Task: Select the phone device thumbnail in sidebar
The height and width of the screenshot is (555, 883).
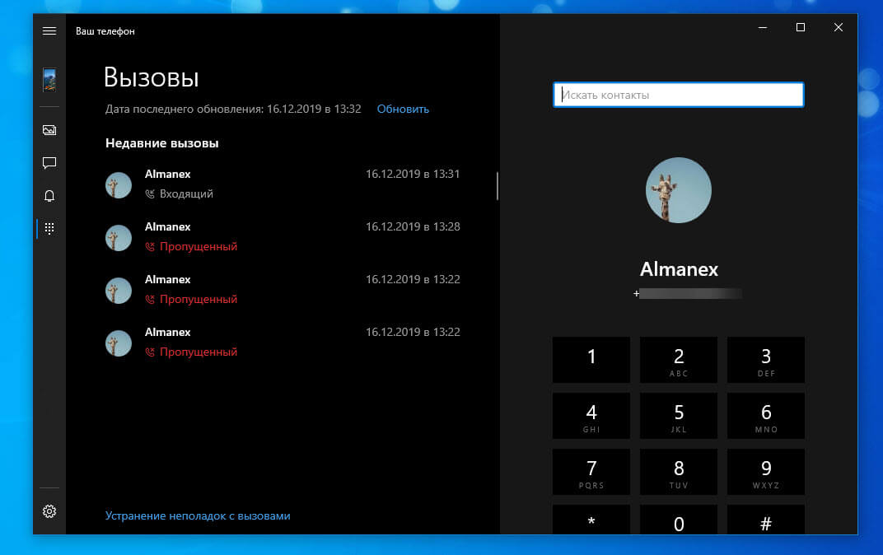Action: pos(49,80)
